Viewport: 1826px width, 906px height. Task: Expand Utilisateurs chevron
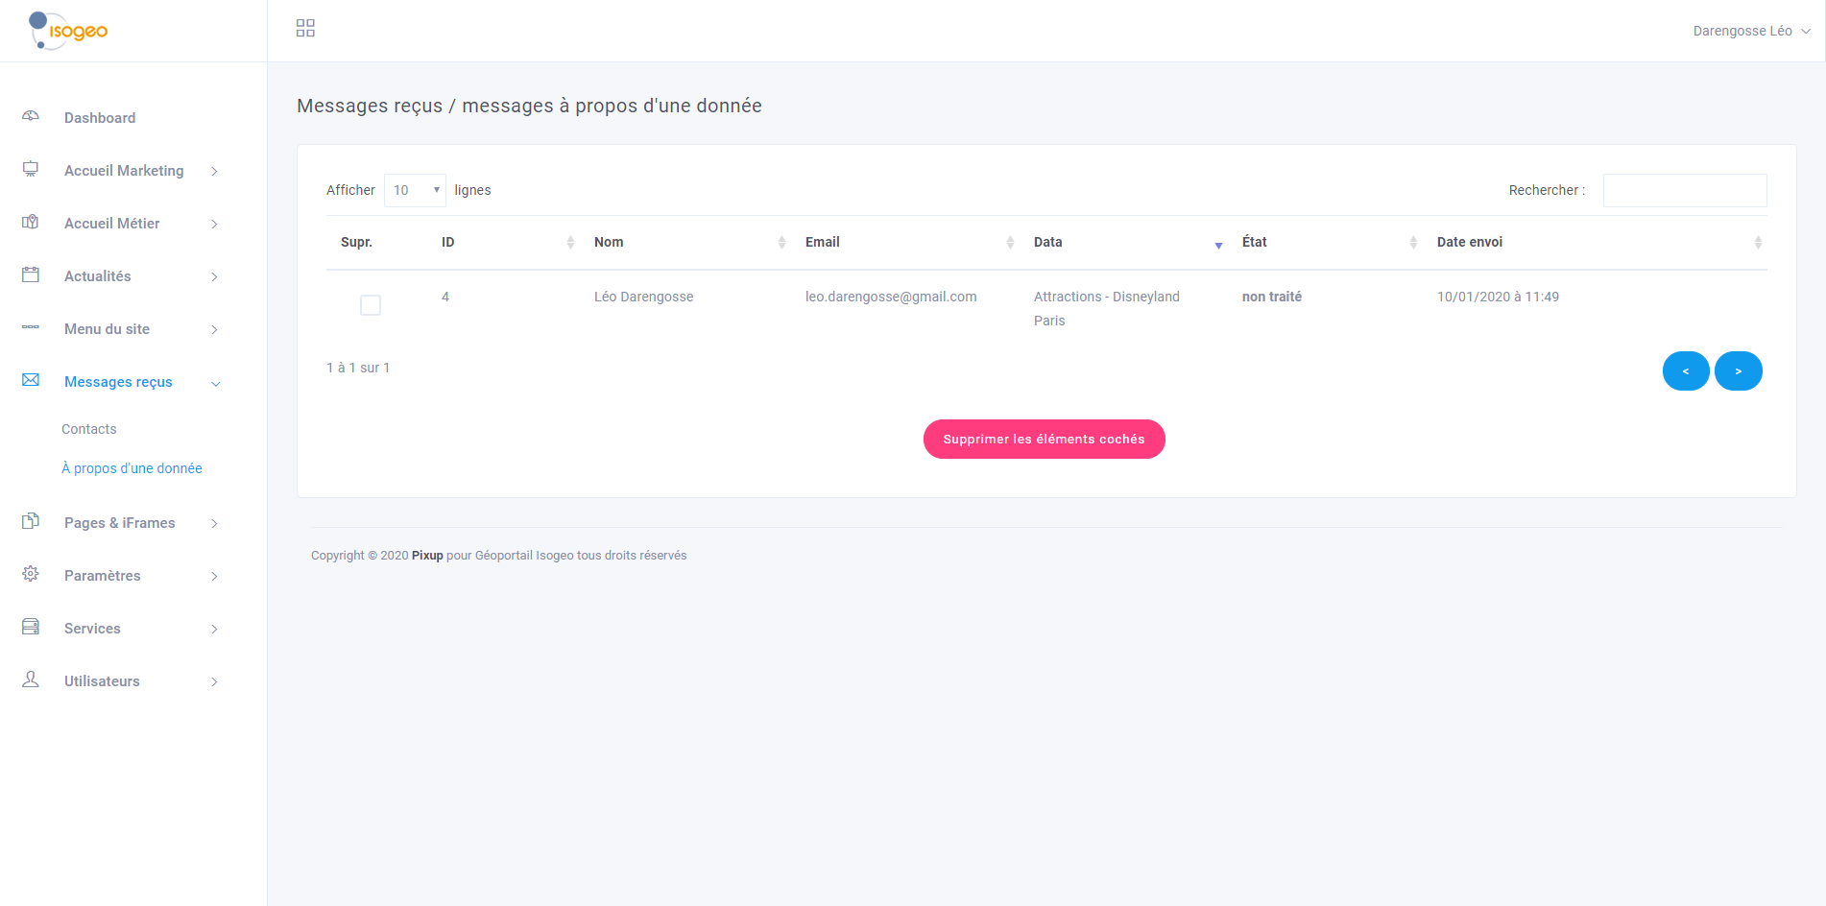tap(214, 681)
